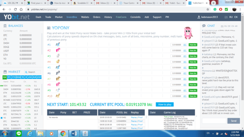The image size is (244, 137).
Task: Click the How to play button
Action: 165,104
